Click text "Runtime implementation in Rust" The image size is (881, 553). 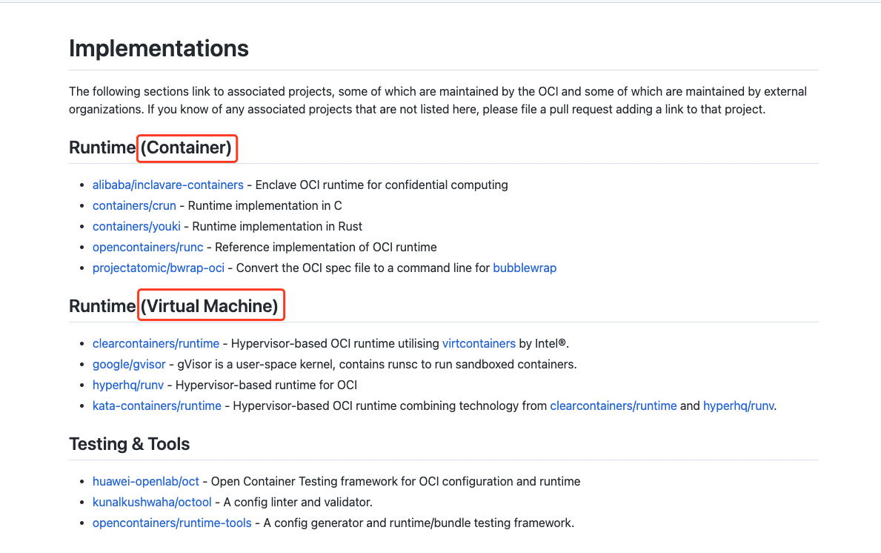[x=277, y=227]
